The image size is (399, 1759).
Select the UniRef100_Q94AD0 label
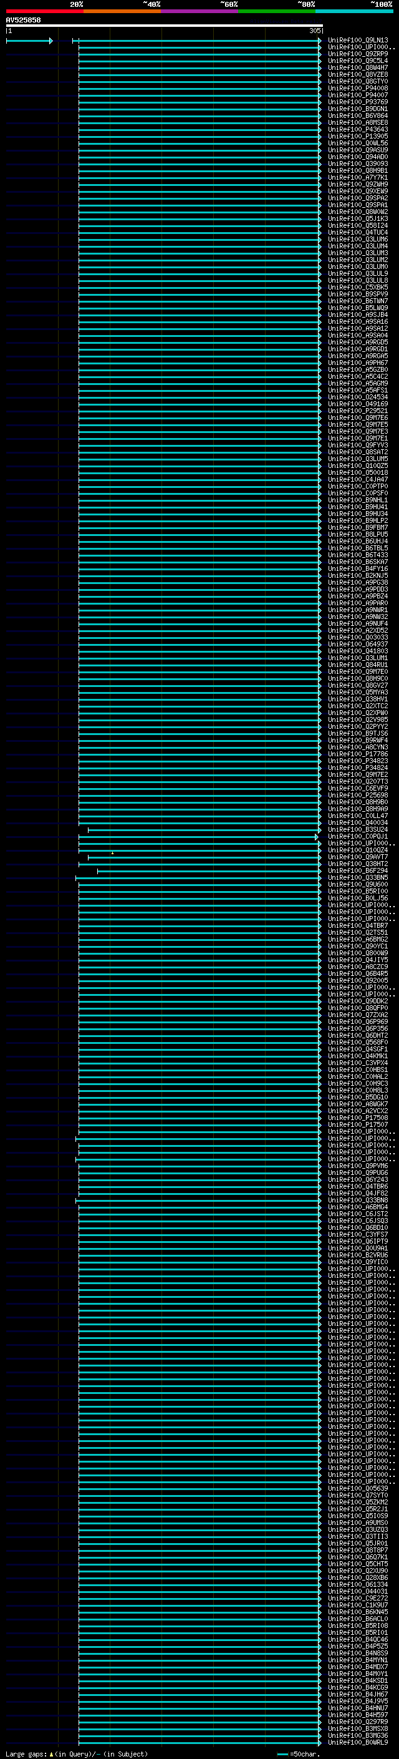358,157
